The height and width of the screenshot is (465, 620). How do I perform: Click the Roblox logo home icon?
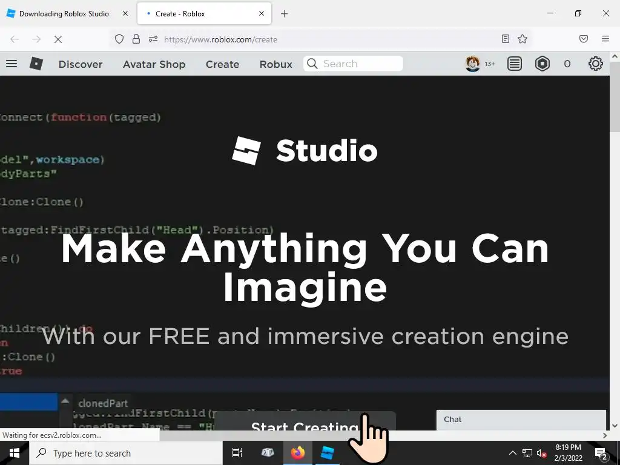[36, 64]
